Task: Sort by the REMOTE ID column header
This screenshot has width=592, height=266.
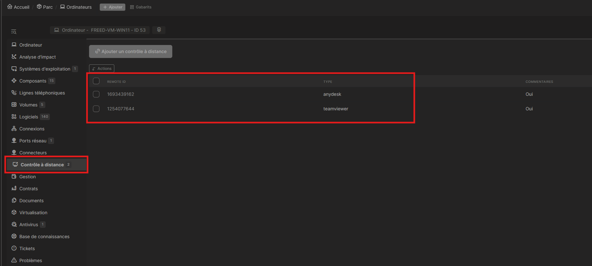Action: 116,82
